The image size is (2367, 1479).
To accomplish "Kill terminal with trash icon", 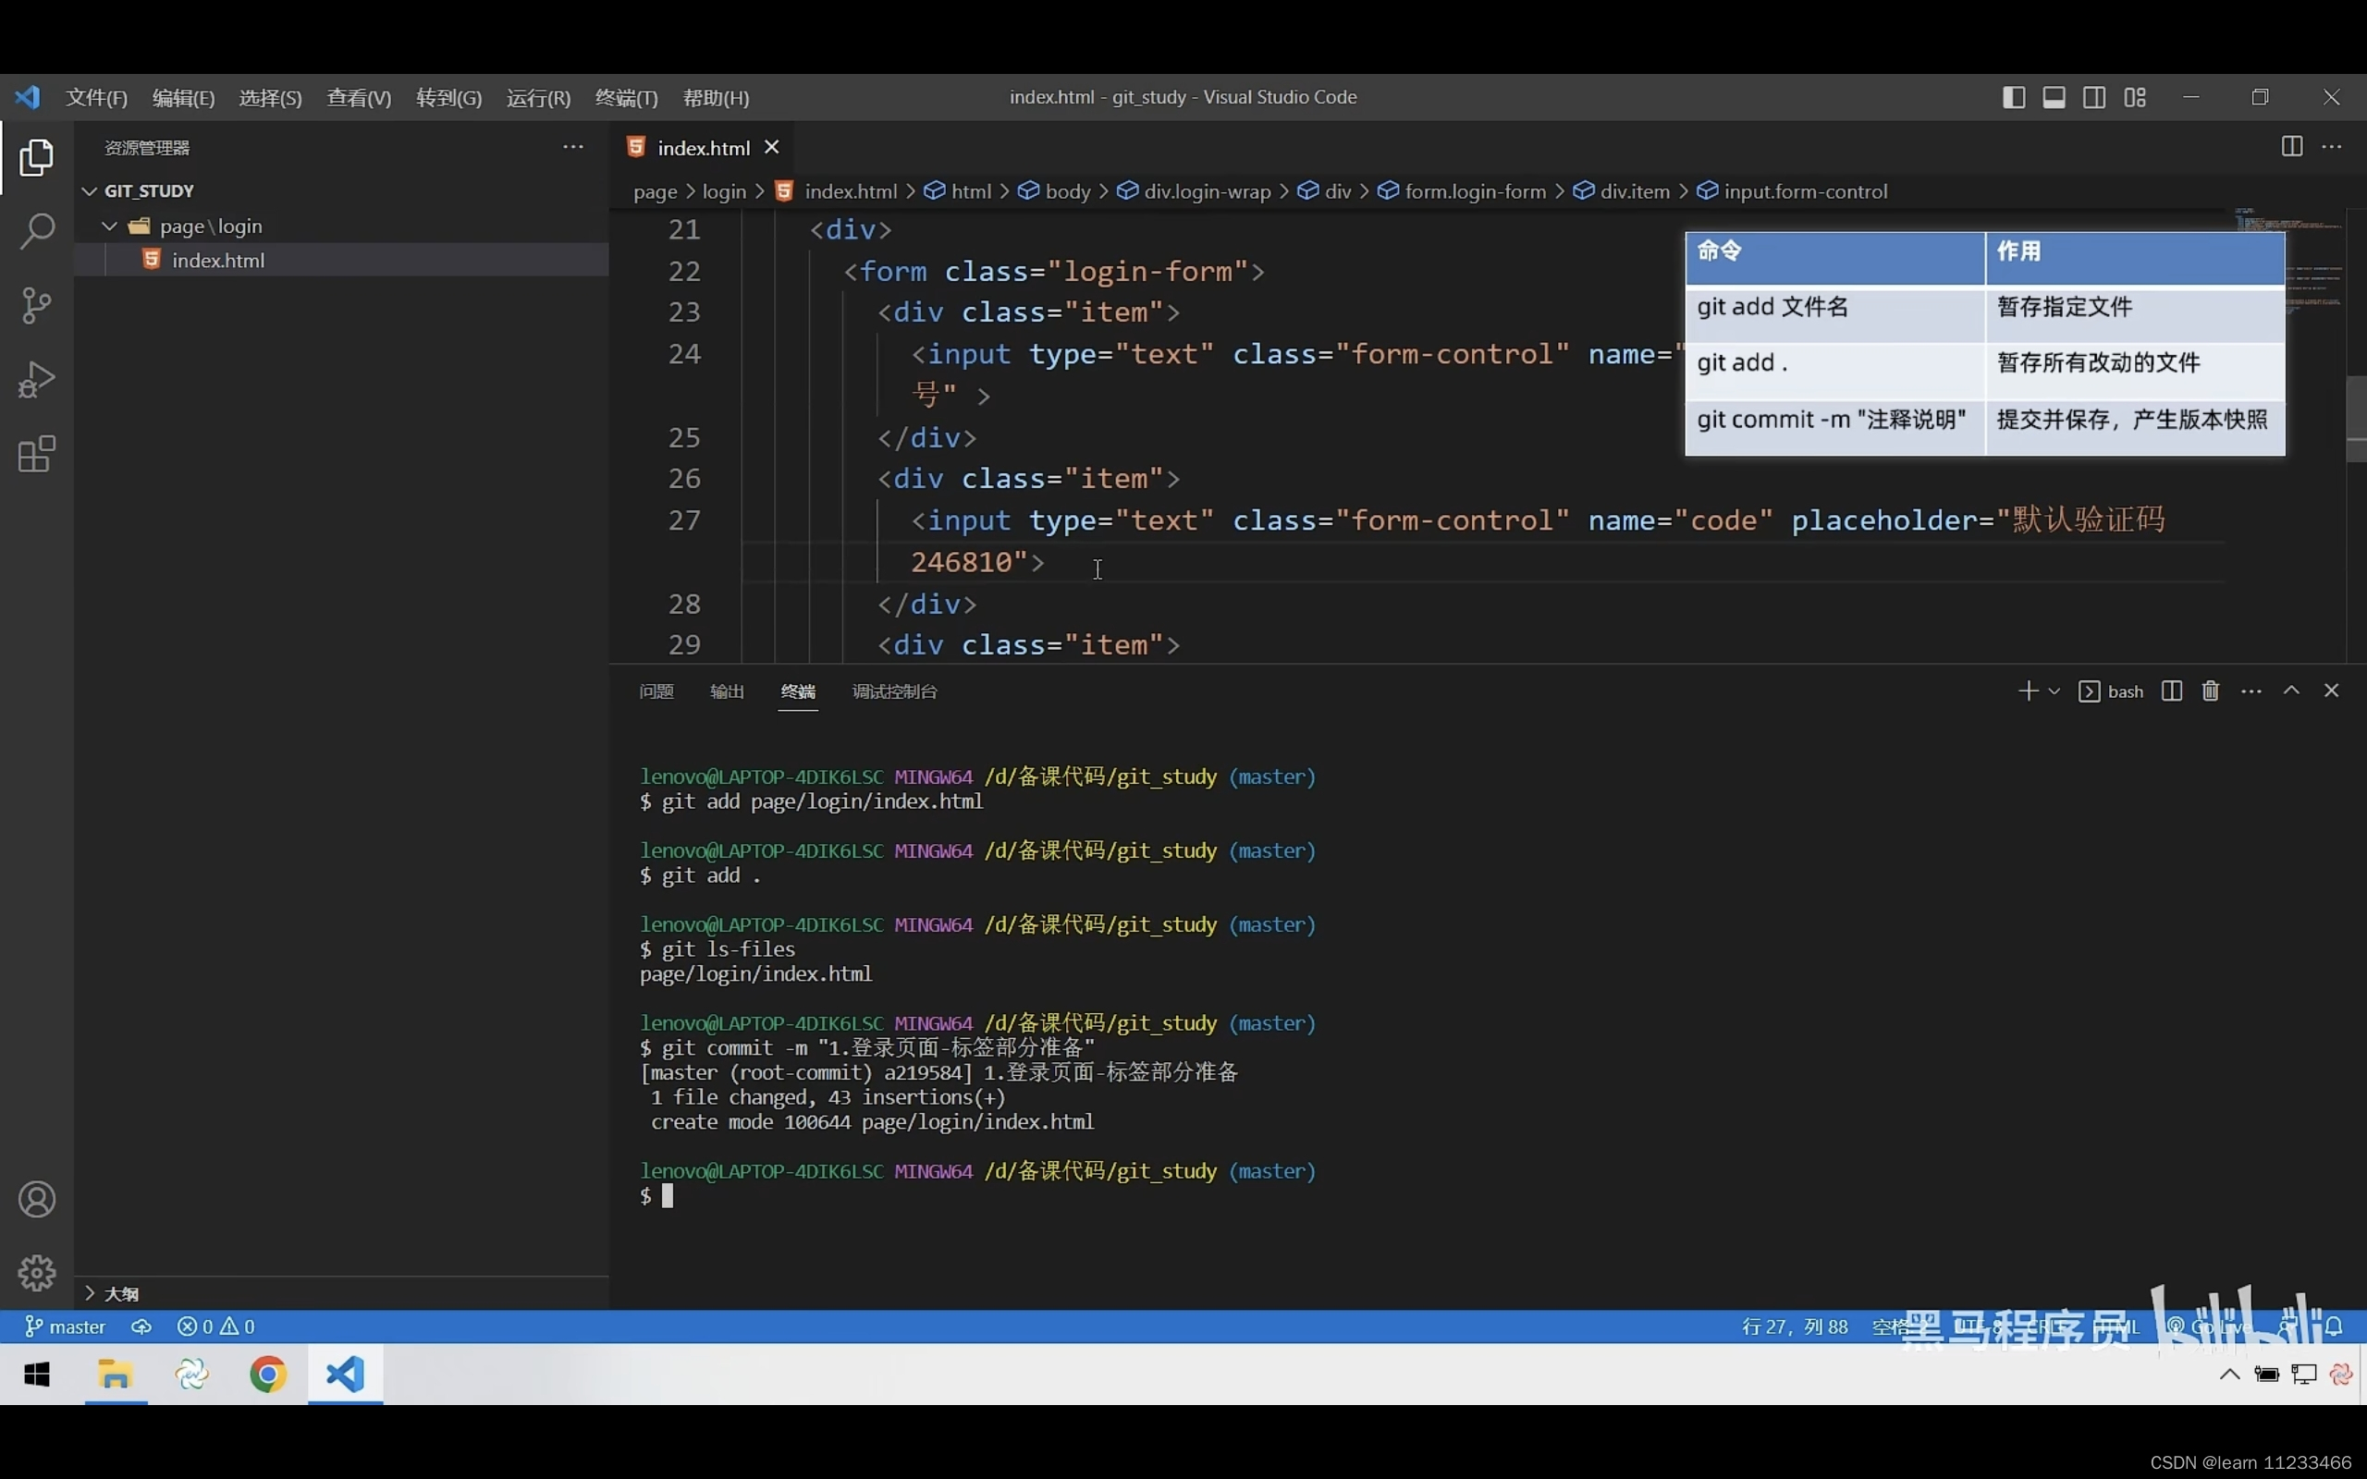I will tap(2210, 691).
